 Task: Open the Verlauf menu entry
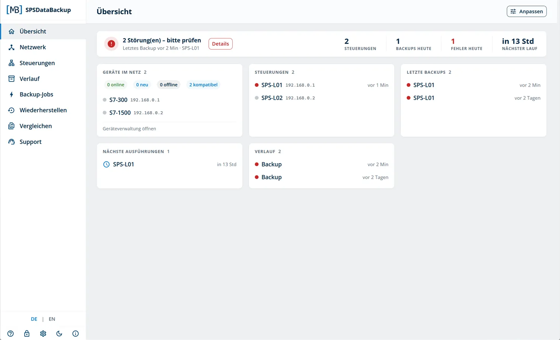click(43, 79)
